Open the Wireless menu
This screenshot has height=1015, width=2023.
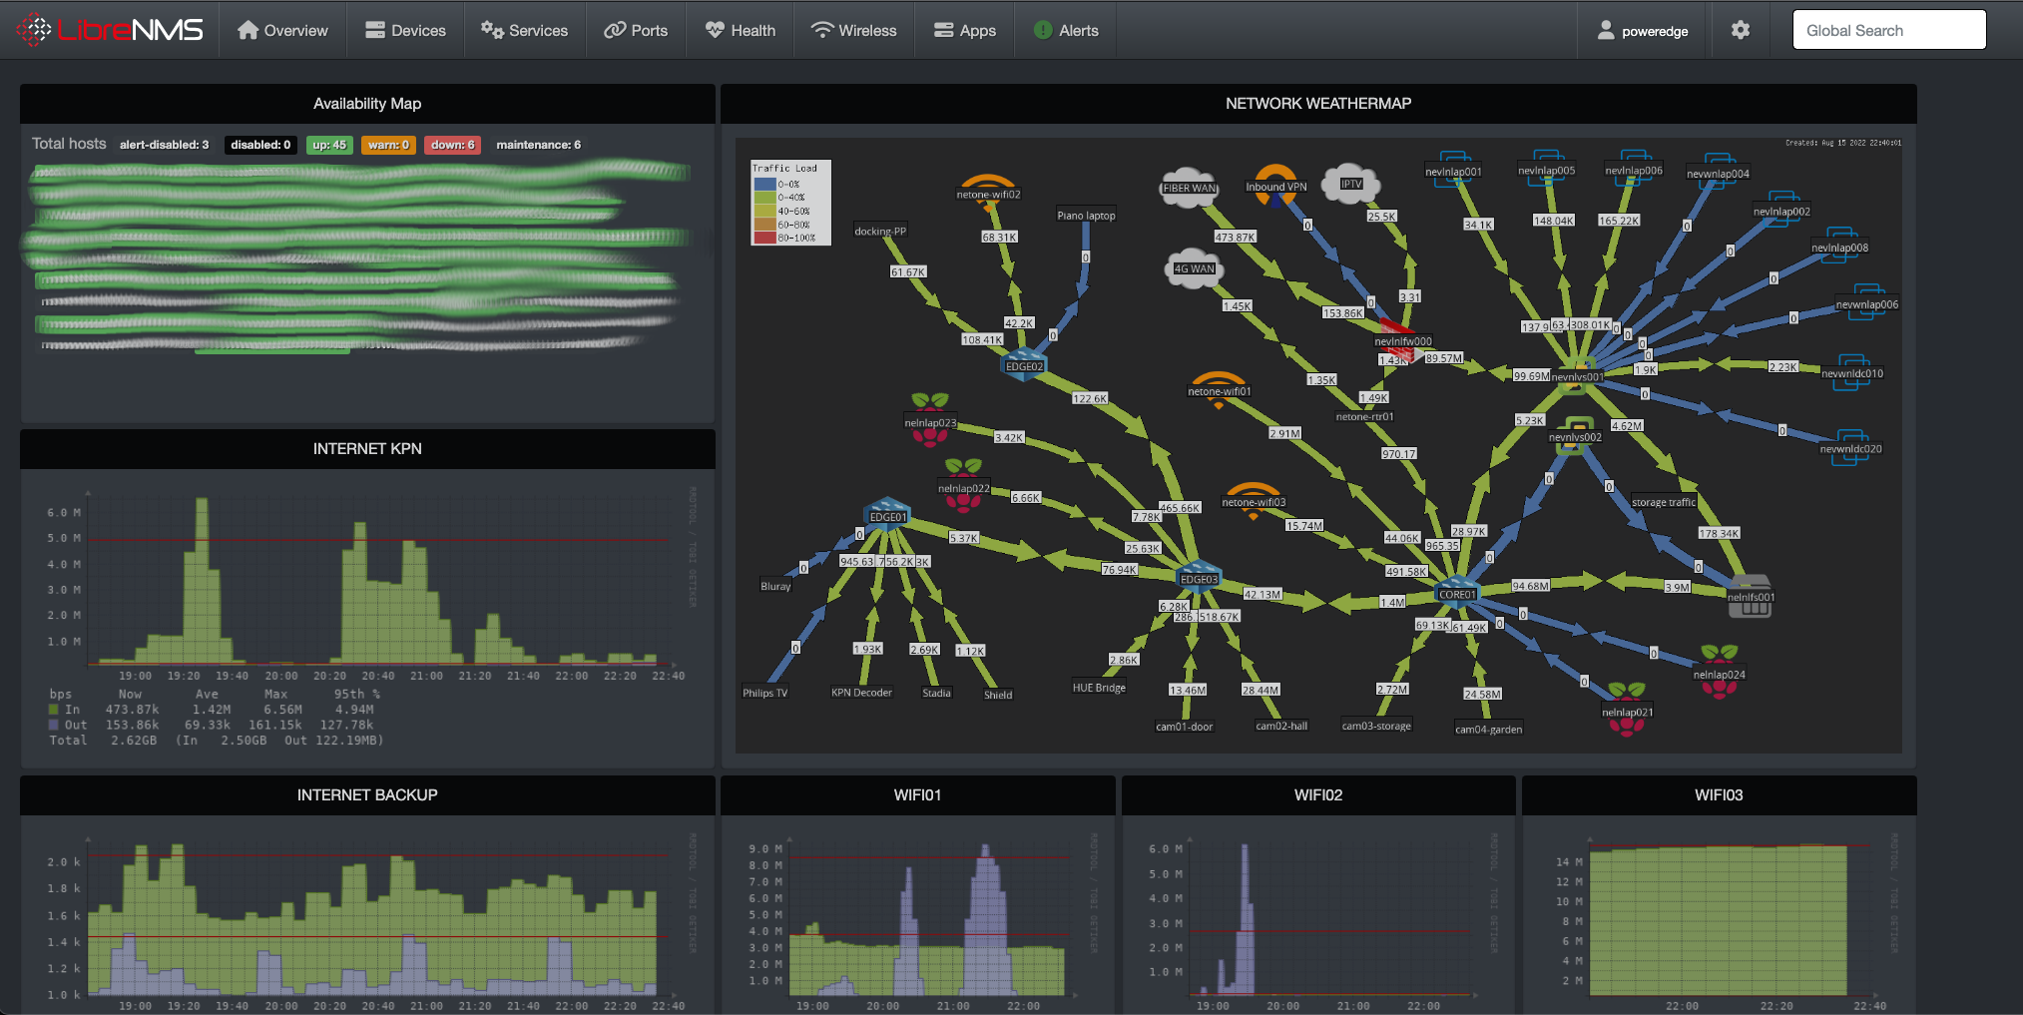pos(853,30)
